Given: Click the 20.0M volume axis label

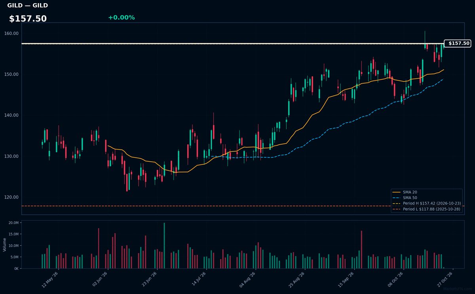Looking at the screenshot, I should click(x=13, y=223).
